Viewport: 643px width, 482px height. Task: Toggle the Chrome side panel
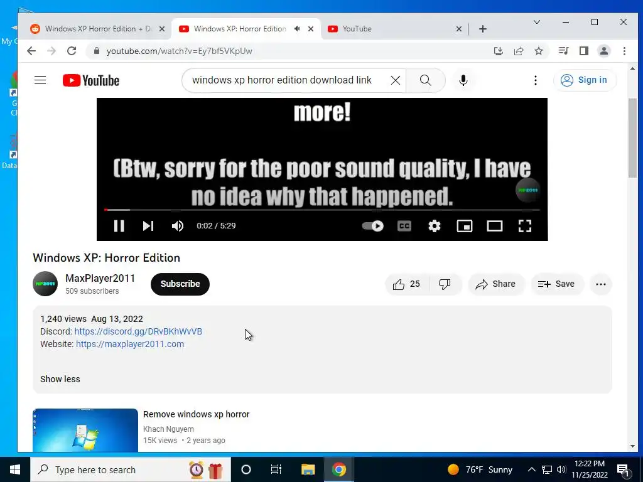coord(584,51)
